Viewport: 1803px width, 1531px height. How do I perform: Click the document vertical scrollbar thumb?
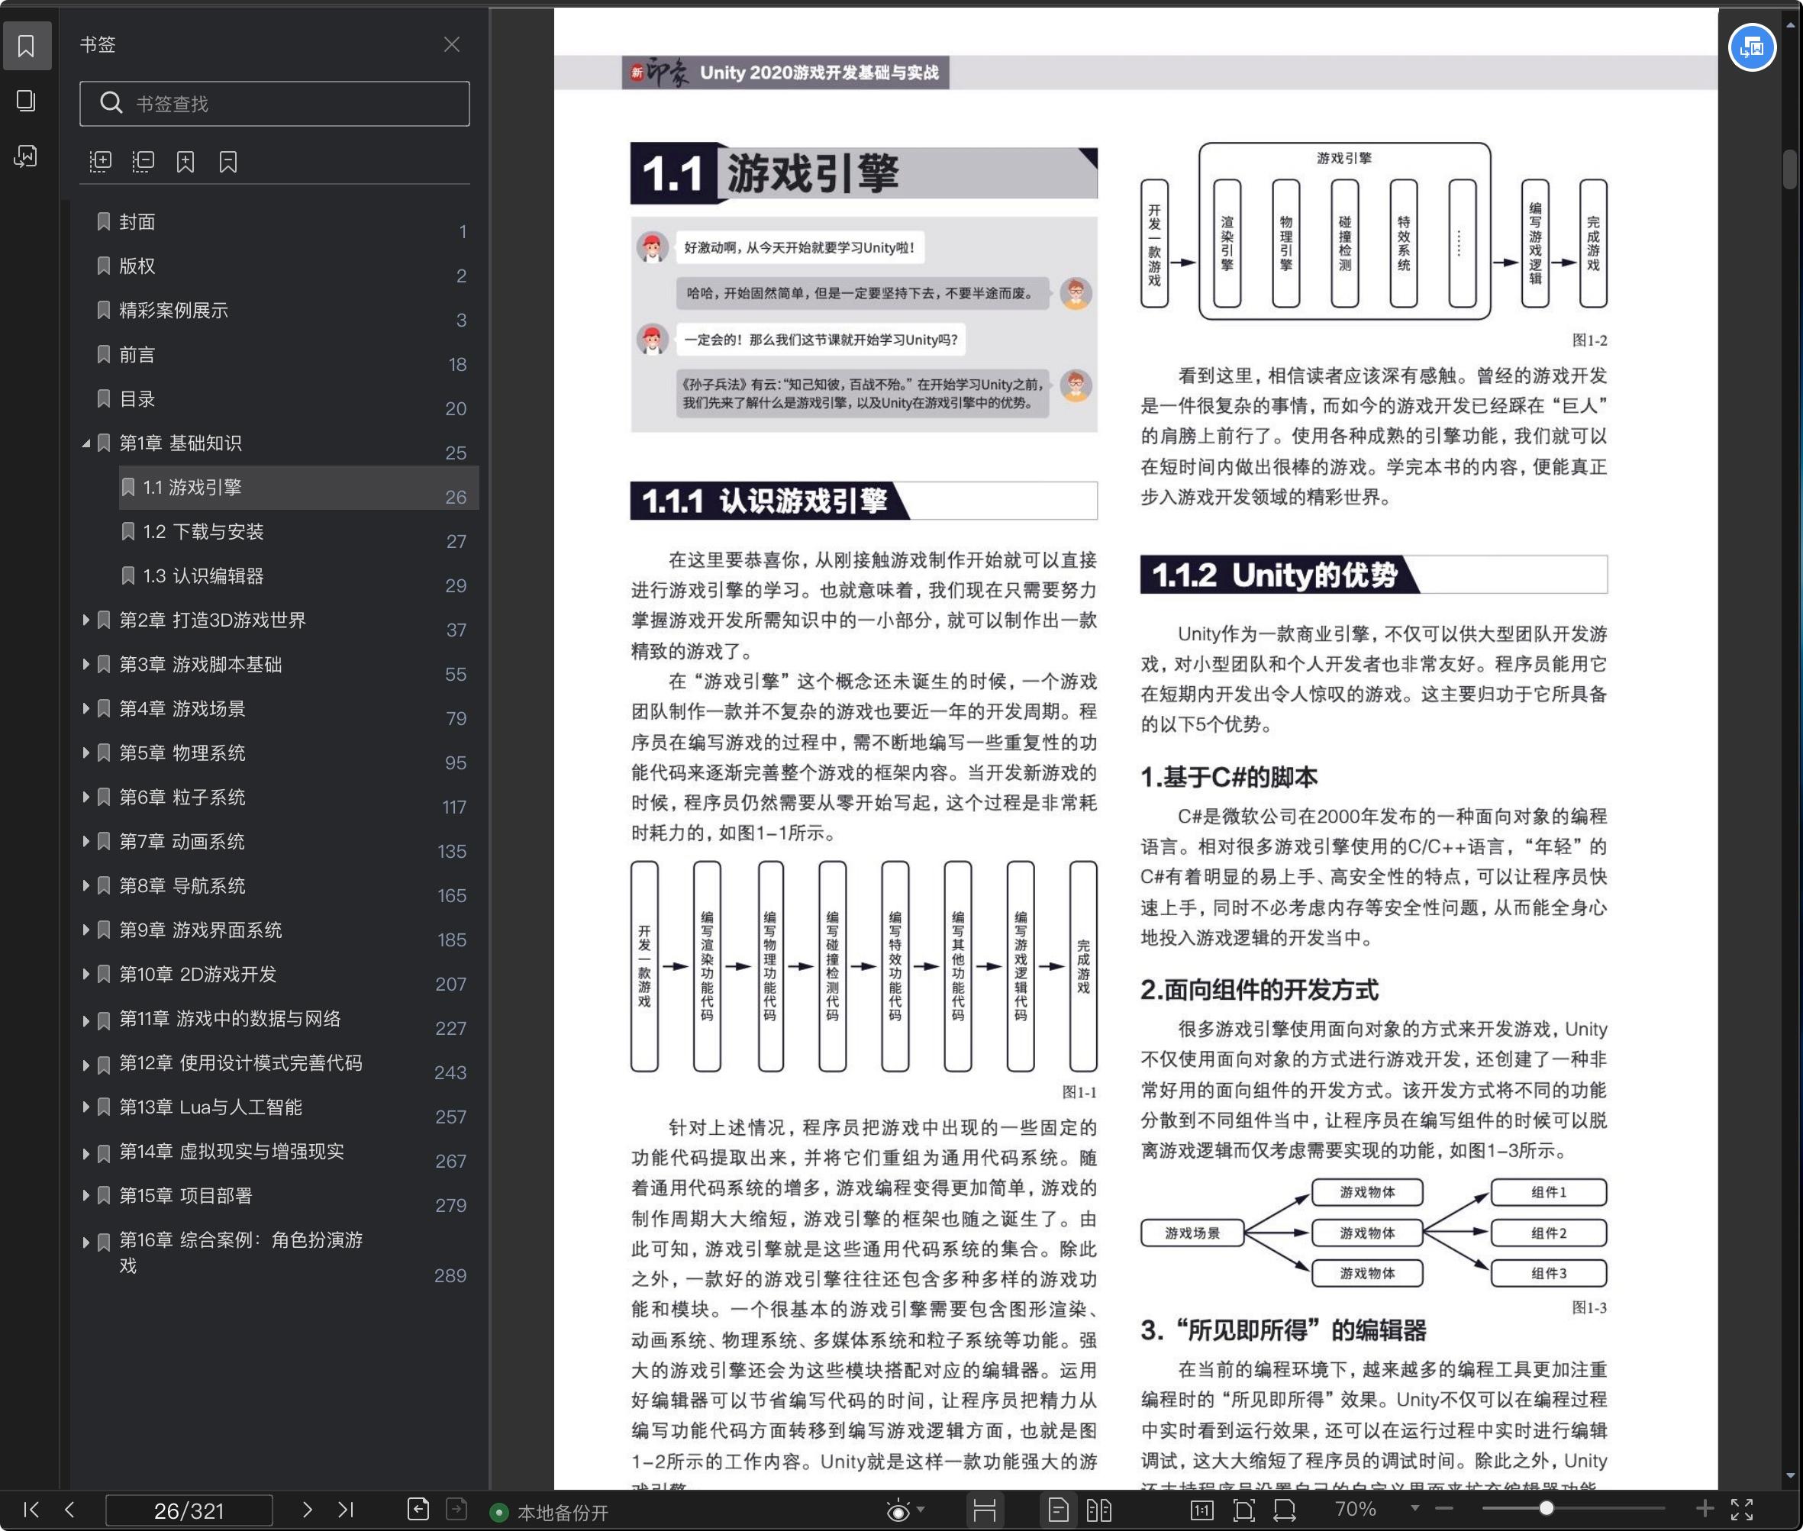pos(1790,170)
